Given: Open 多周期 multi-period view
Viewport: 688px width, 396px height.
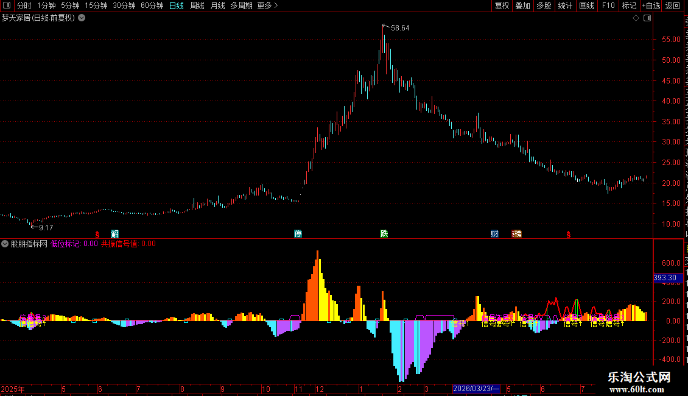Looking at the screenshot, I should pos(241,5).
